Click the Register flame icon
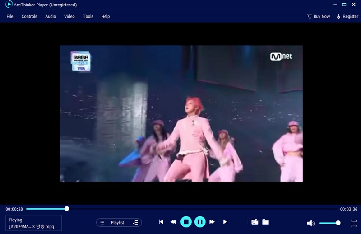The width and height of the screenshot is (361, 234). coord(338,16)
